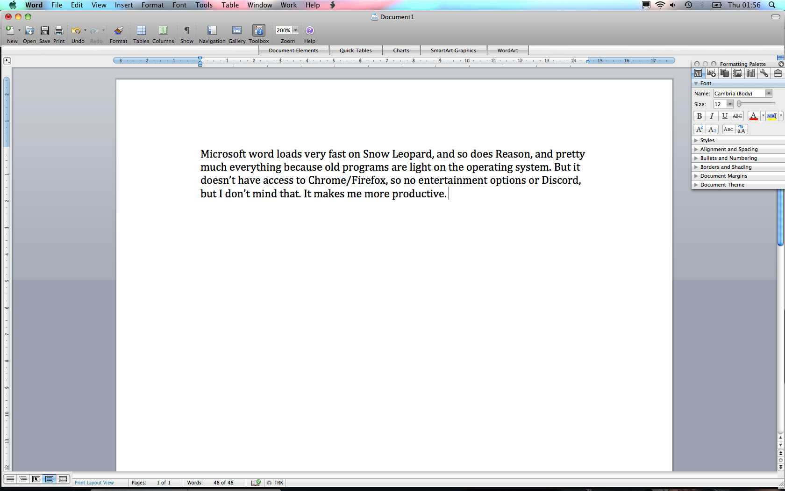This screenshot has height=491, width=785.
Task: Switch to Draft view
Action: pos(9,479)
